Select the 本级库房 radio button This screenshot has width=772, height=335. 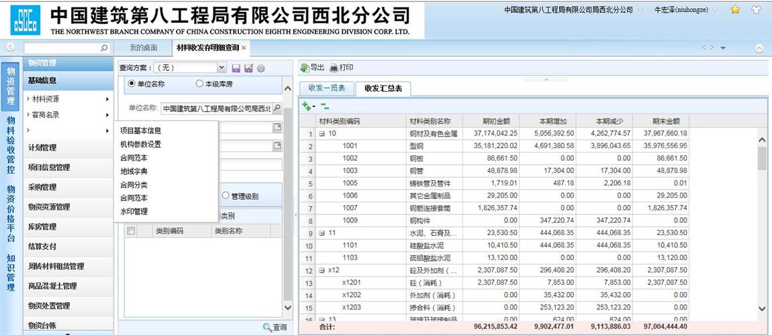point(199,84)
